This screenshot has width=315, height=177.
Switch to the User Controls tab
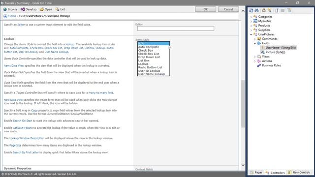click(299, 173)
